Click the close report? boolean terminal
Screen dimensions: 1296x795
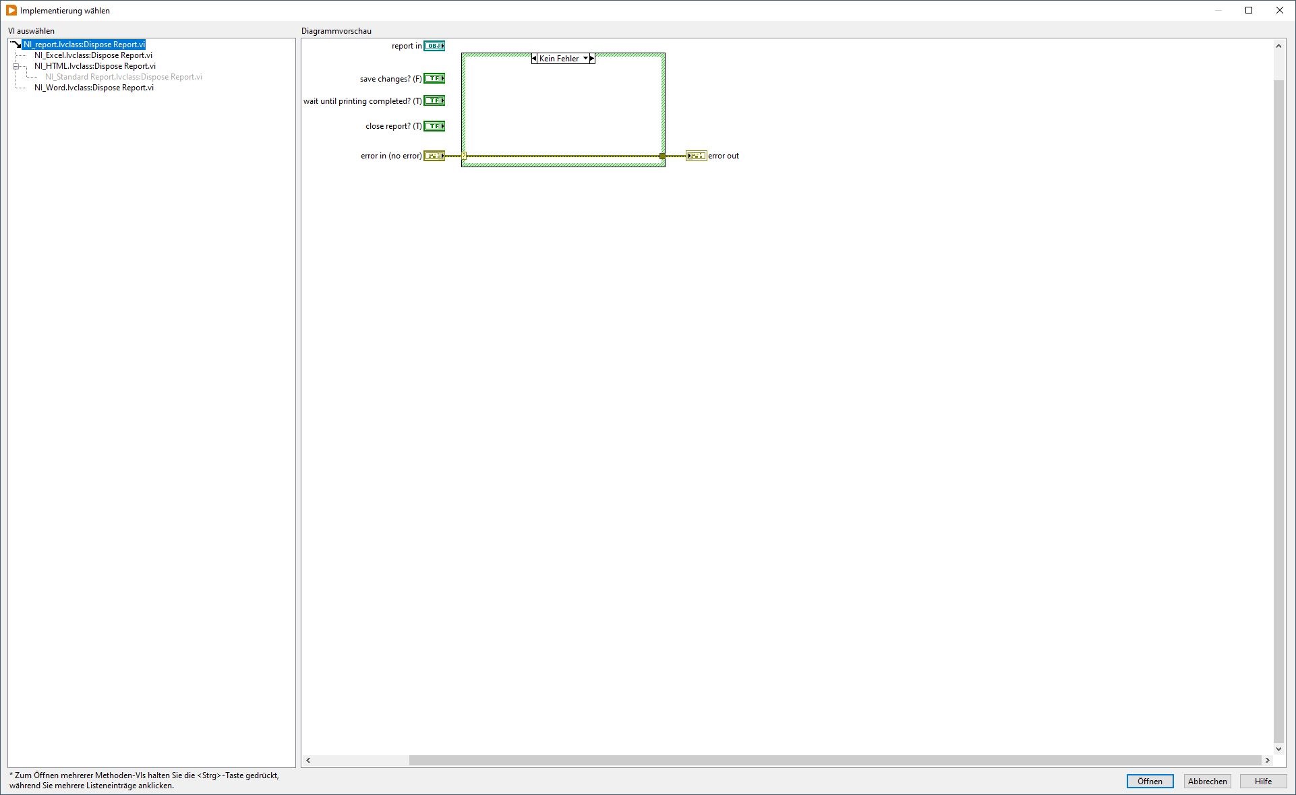click(434, 126)
